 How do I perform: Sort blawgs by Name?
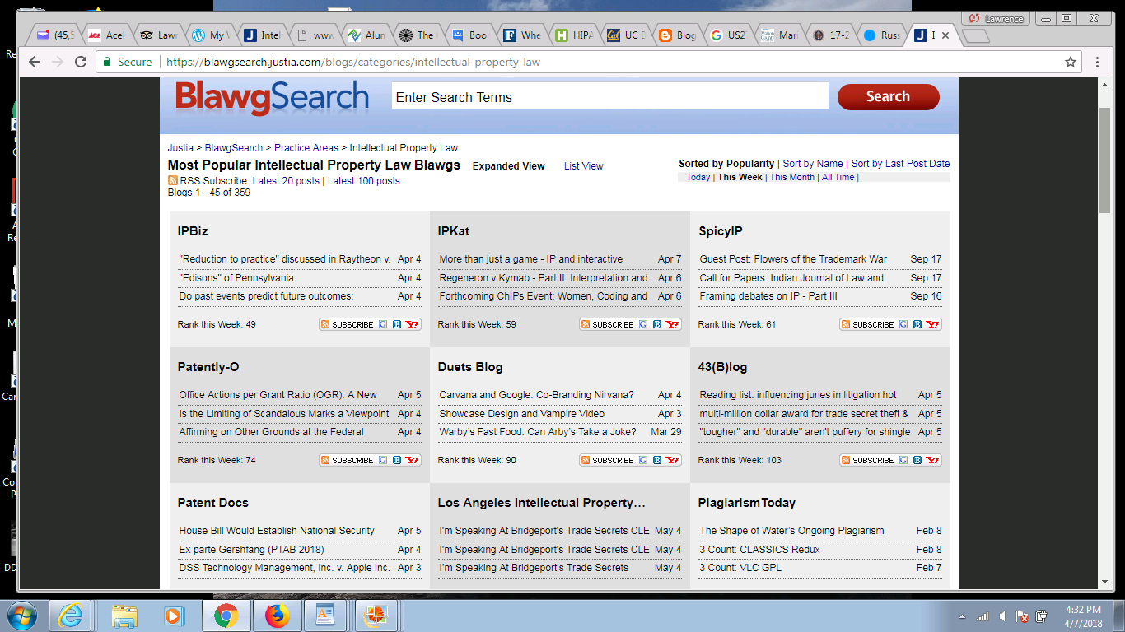tap(813, 164)
